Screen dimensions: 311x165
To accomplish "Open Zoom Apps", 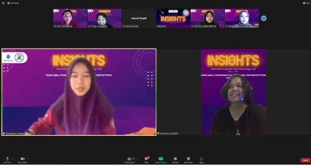I will 201,160.
